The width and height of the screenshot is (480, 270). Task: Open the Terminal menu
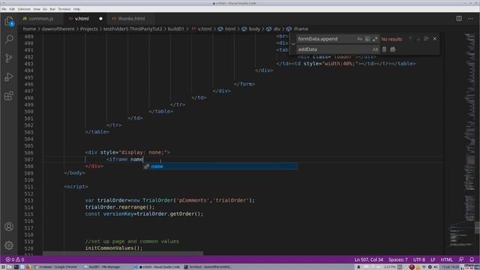[64, 9]
